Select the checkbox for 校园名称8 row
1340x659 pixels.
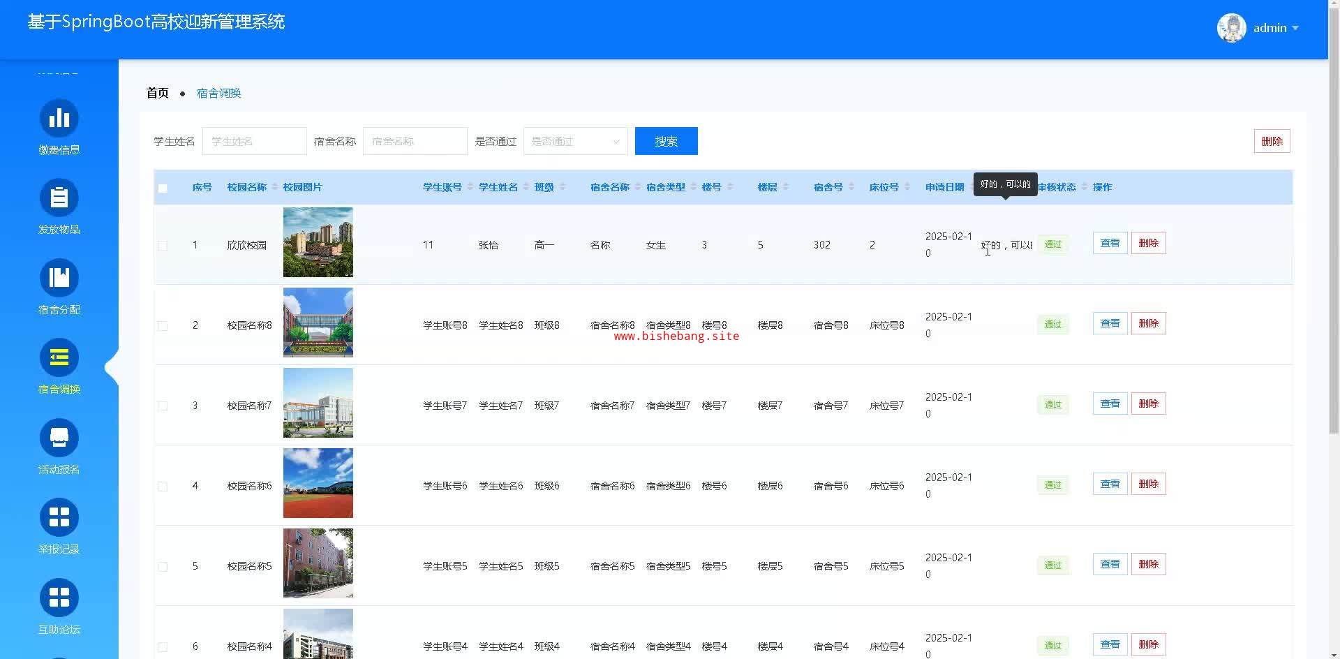point(163,326)
